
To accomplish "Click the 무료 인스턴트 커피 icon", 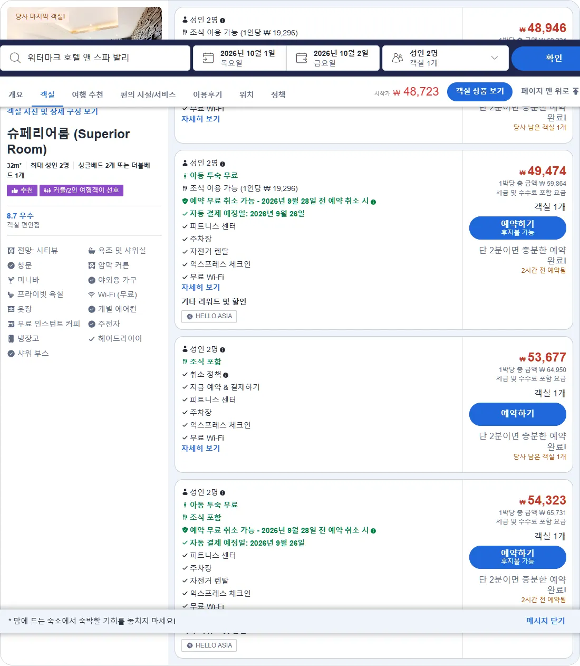I will point(11,324).
